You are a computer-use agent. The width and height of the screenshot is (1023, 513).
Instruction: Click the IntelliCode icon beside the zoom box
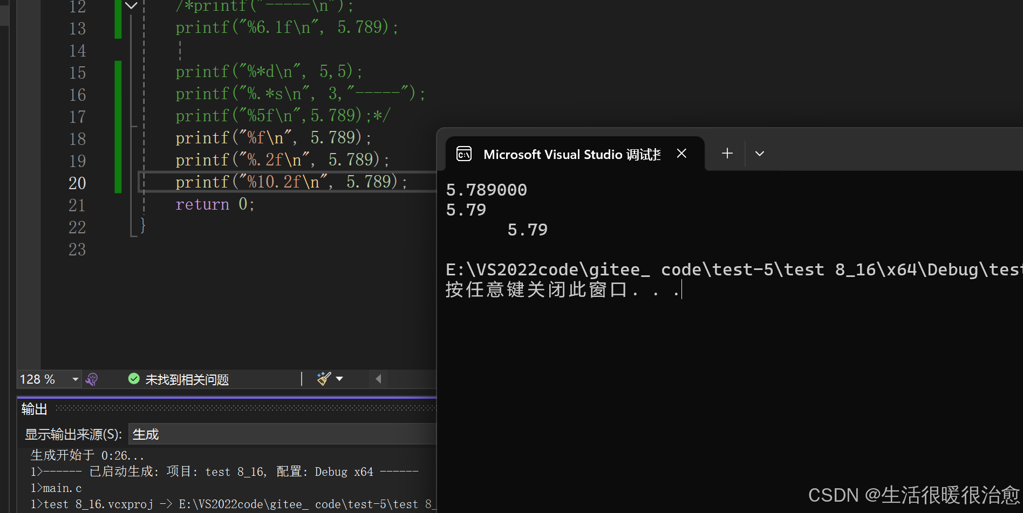92,379
